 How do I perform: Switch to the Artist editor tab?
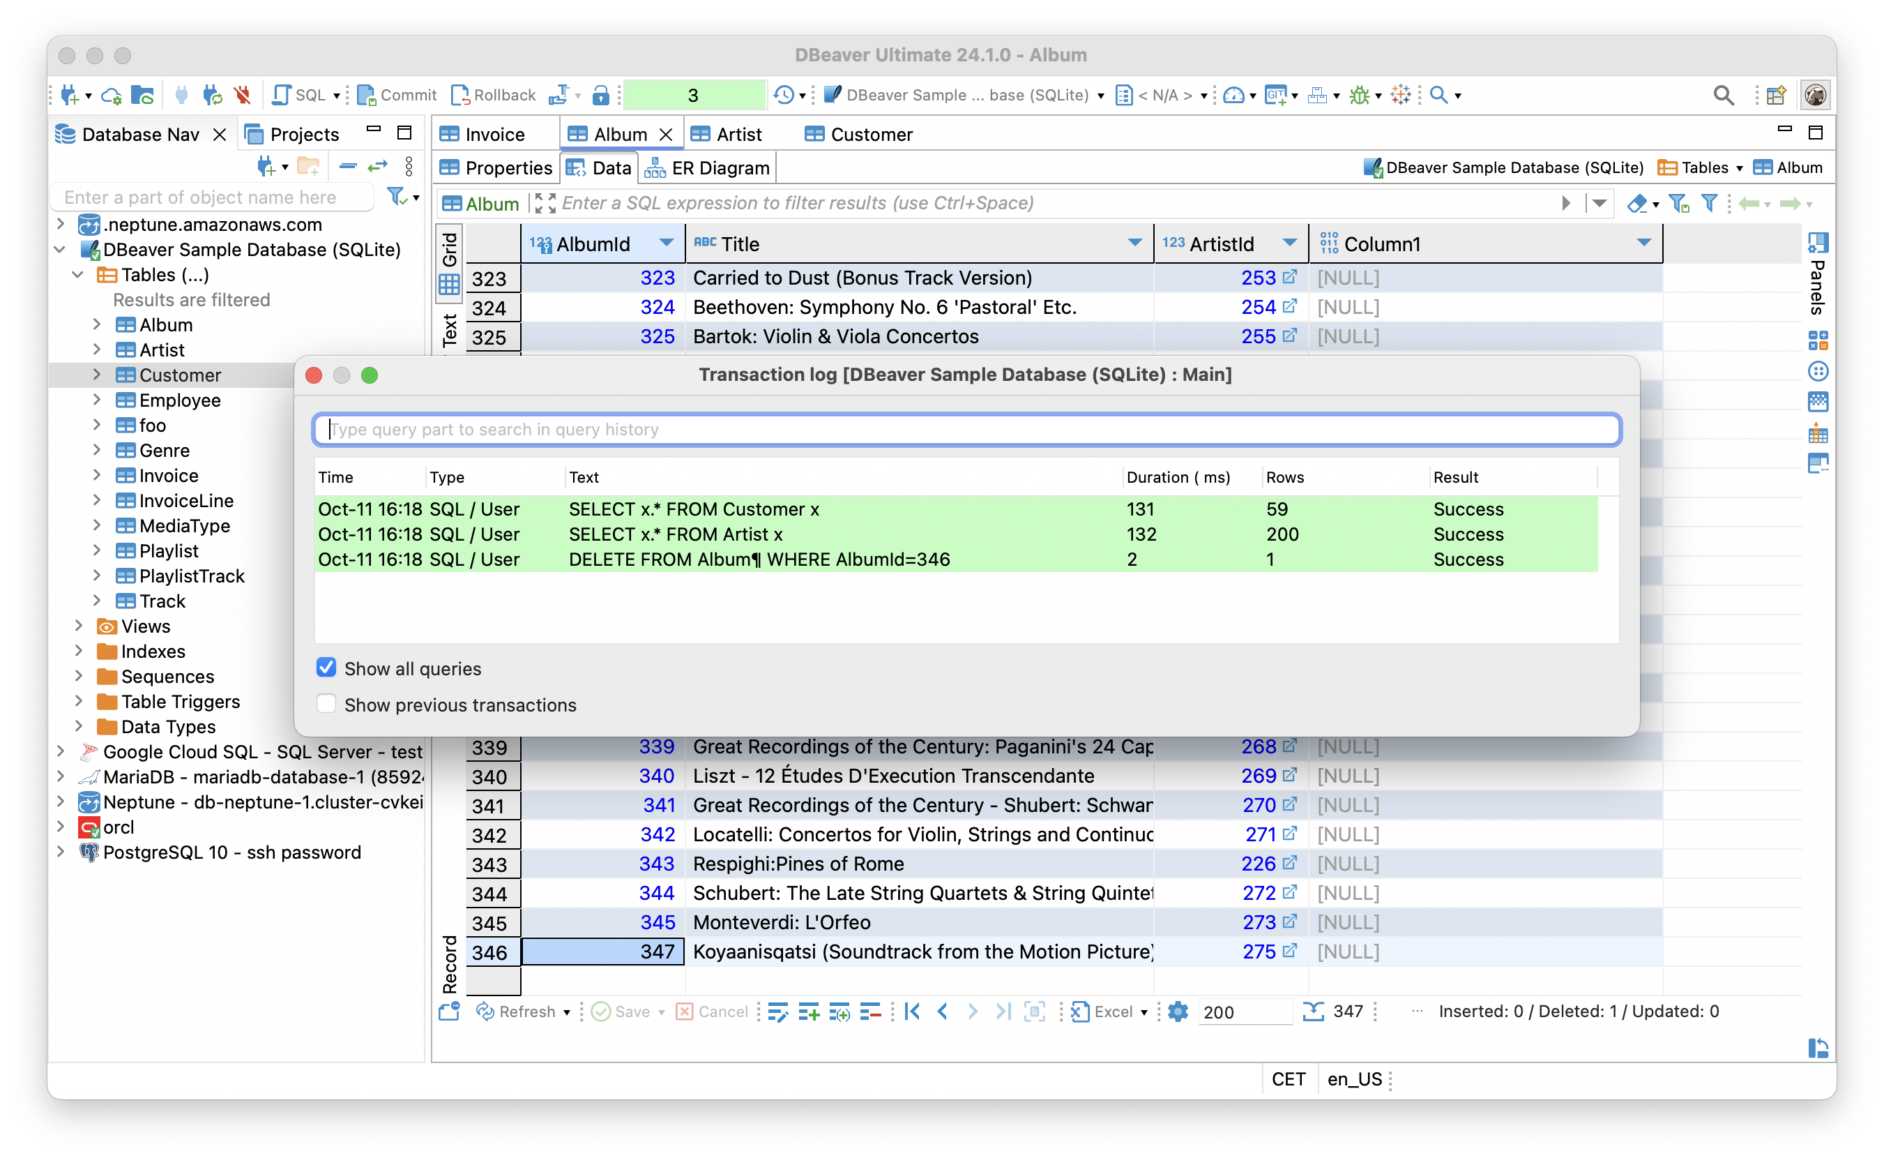726,135
